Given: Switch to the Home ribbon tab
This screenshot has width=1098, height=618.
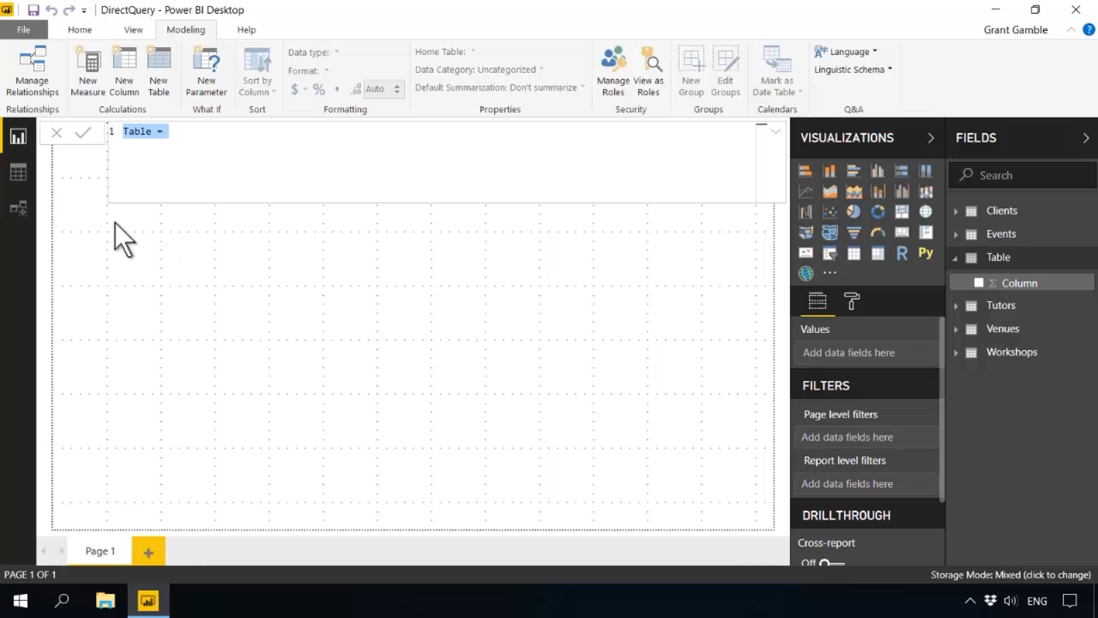Looking at the screenshot, I should coord(80,30).
